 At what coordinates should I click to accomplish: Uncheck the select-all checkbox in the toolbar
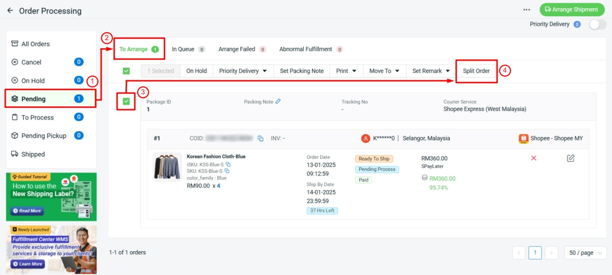coord(126,71)
